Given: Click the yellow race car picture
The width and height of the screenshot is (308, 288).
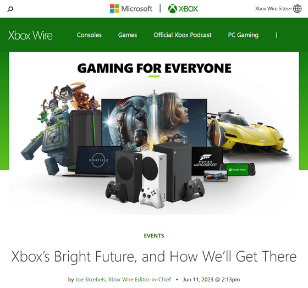Looking at the screenshot, I should [x=246, y=132].
